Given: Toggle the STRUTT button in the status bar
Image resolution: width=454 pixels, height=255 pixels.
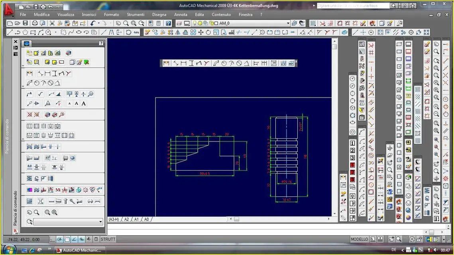Looking at the screenshot, I should (x=108, y=239).
